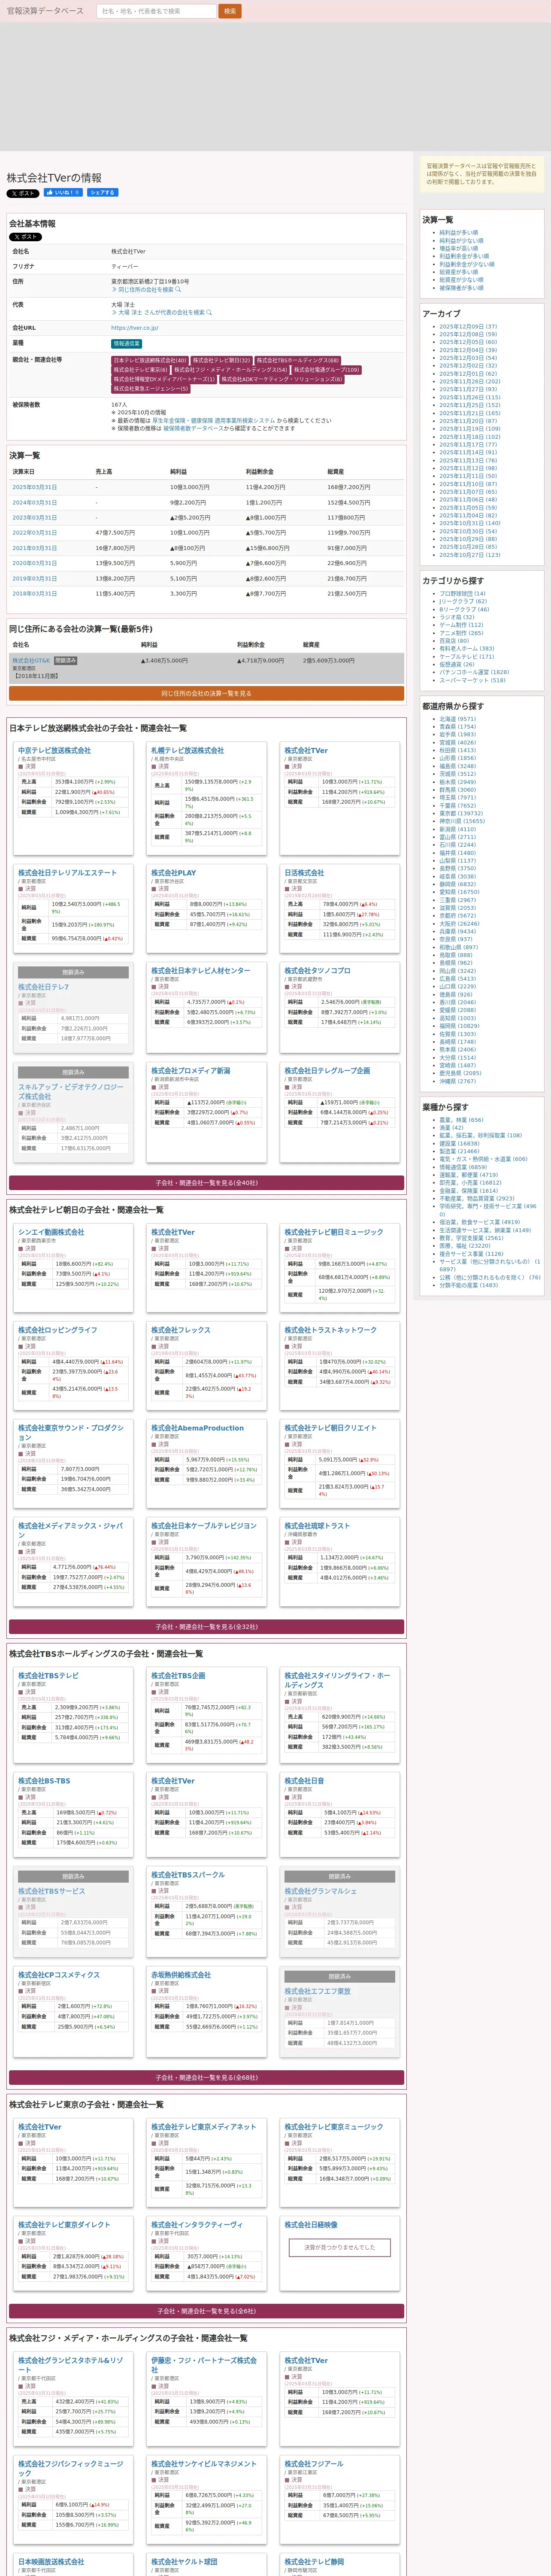The height and width of the screenshot is (2576, 551).
Task: Open 中京テレビ放送株式会社 card
Action: pos(54,750)
